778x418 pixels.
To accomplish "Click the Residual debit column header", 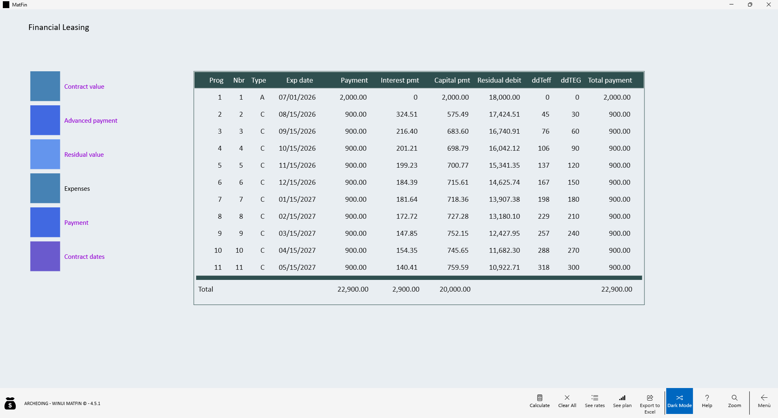I will 499,80.
